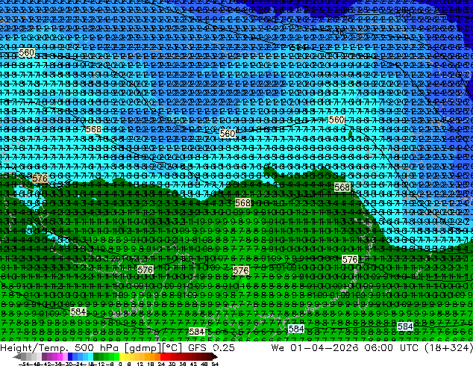The height and width of the screenshot is (366, 473).
Task: Click the dark right arrow end of color scale
Action: click(x=215, y=357)
